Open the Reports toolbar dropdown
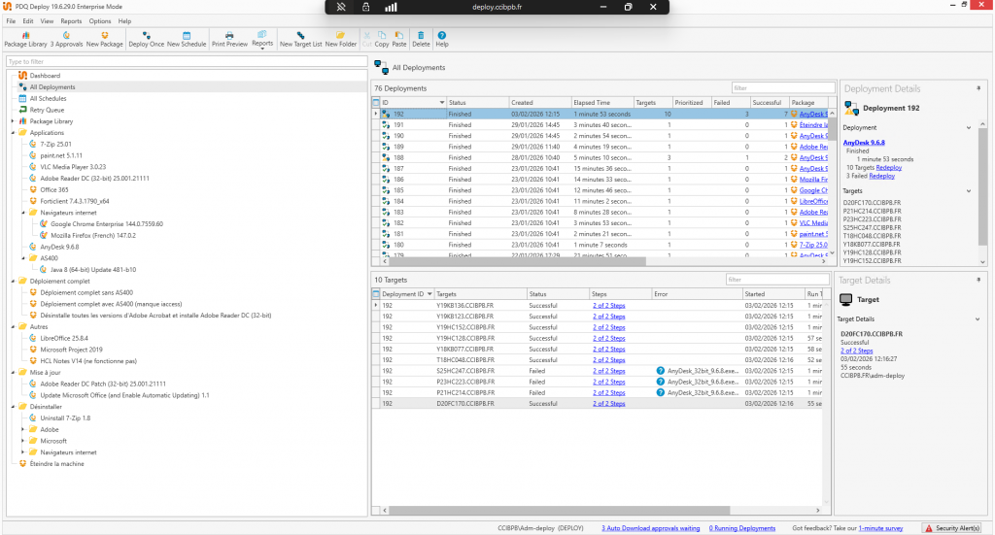 (x=262, y=39)
